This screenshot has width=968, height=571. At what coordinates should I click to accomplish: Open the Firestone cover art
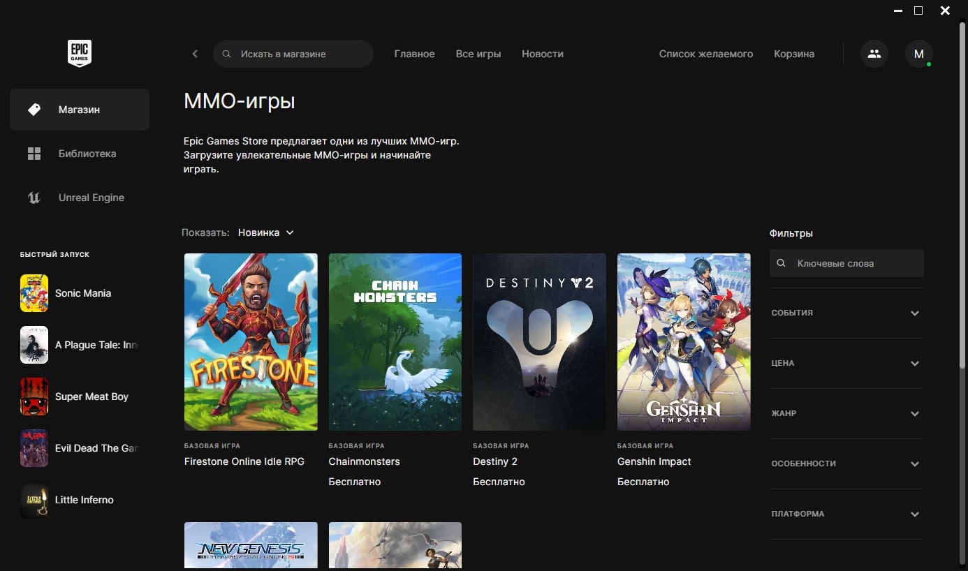pos(251,342)
